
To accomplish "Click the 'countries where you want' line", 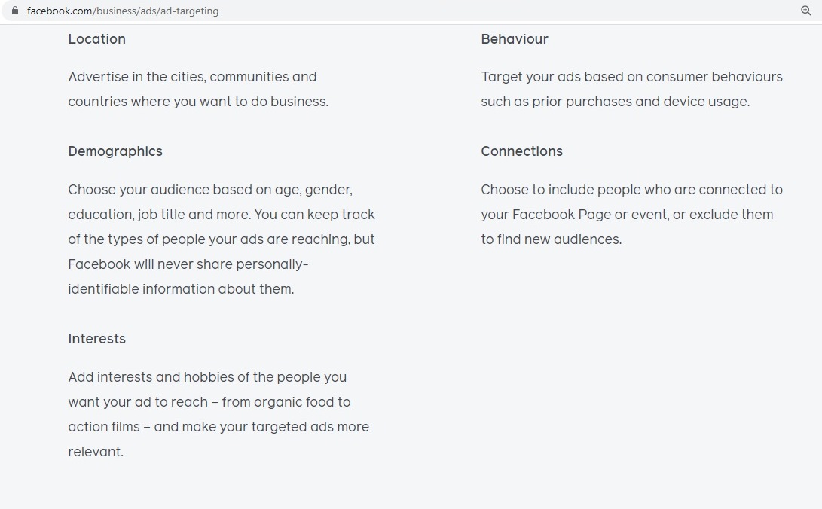I will point(198,102).
